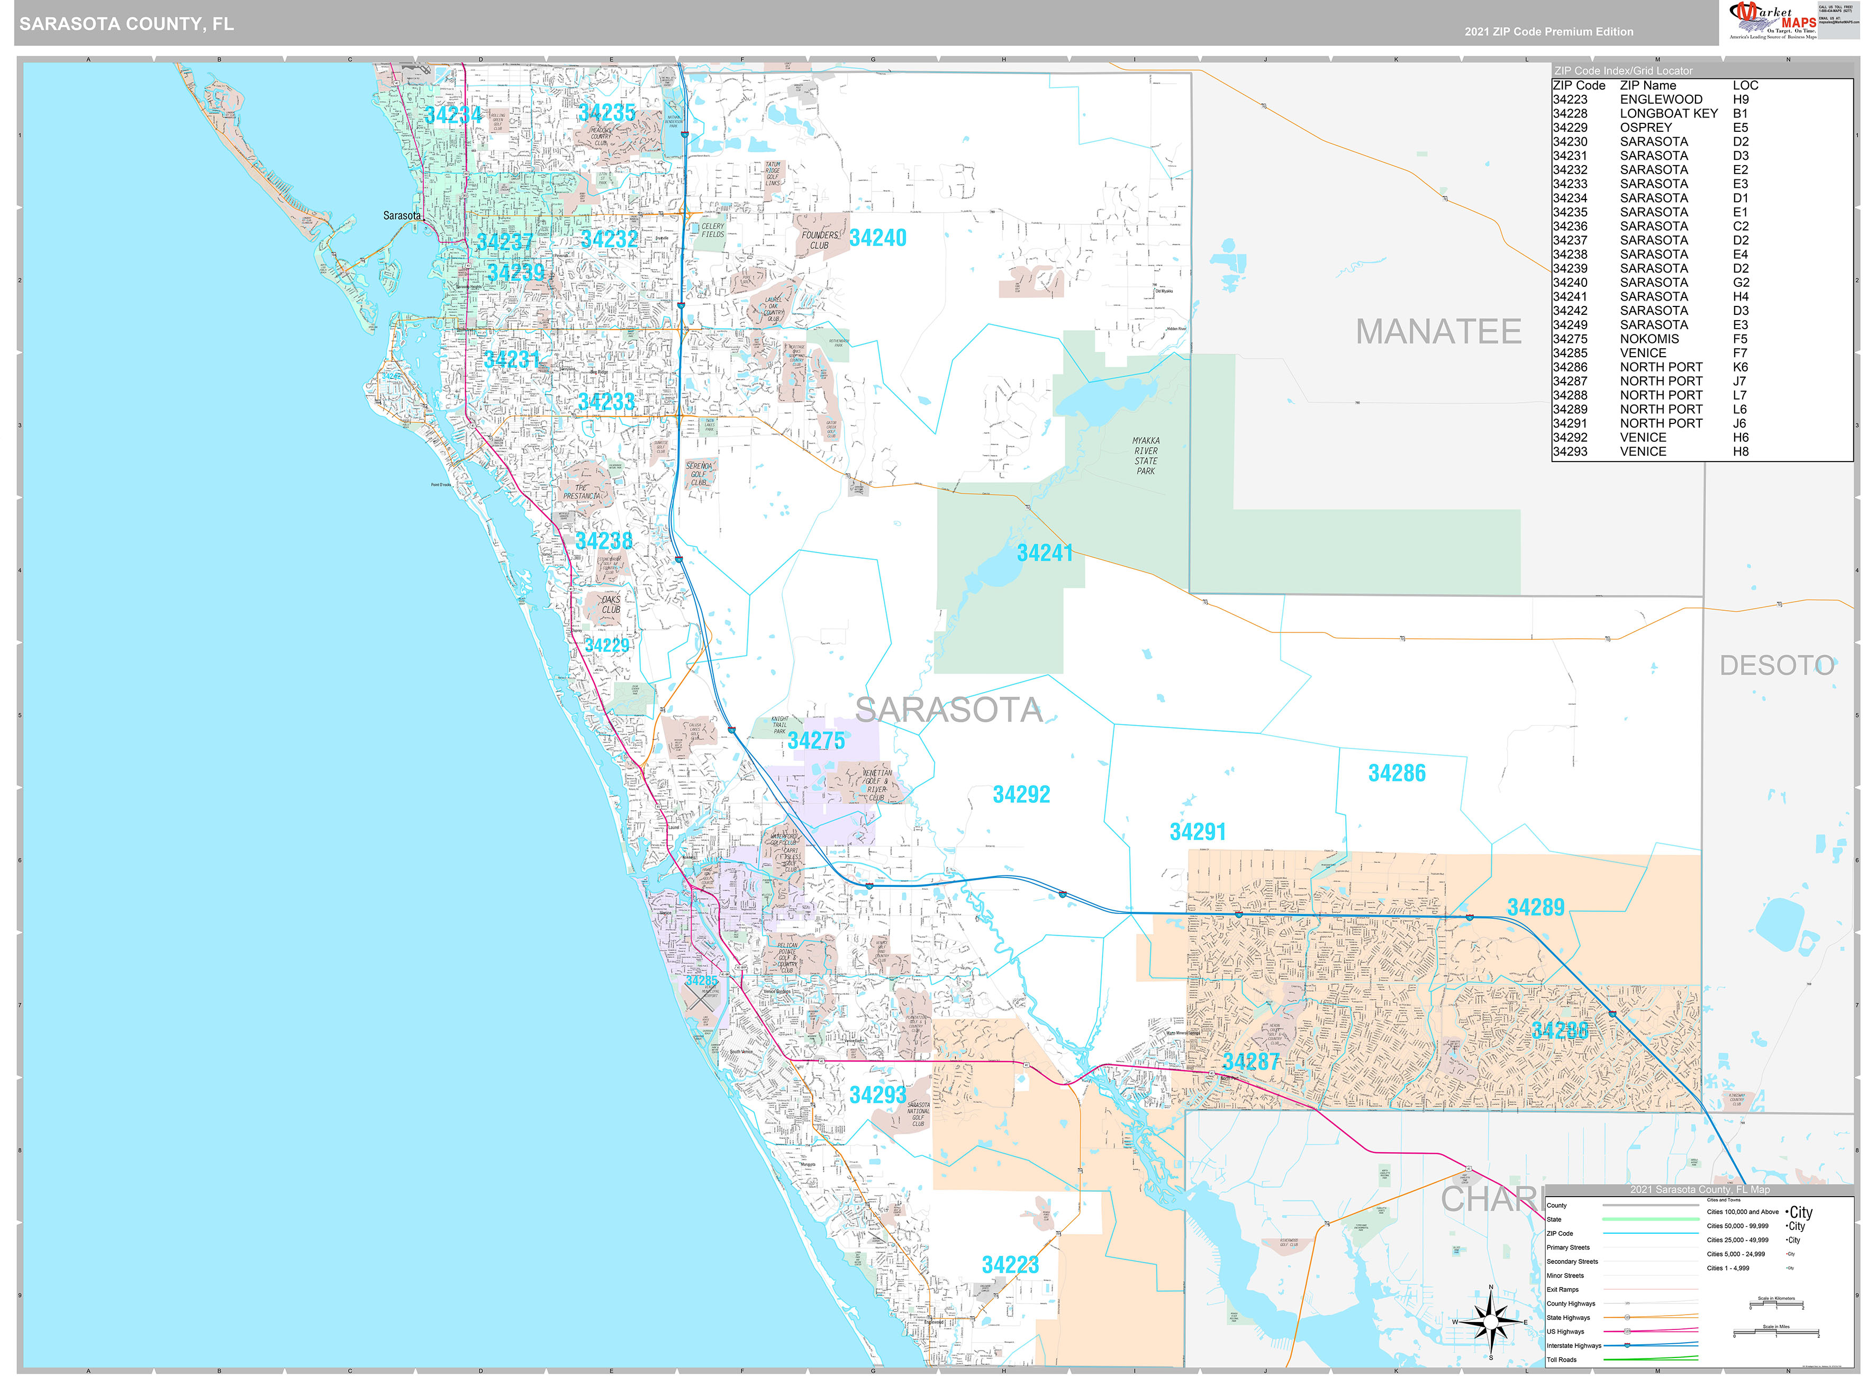Click the 34292 label on the map
Viewport: 1876px width, 1376px height.
coord(1022,794)
